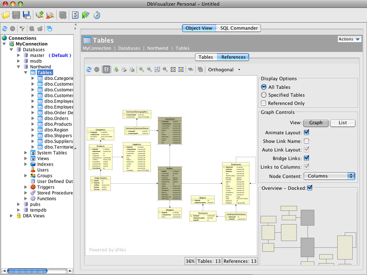The width and height of the screenshot is (367, 275).
Task: Switch view to Graph button
Action: (x=316, y=123)
